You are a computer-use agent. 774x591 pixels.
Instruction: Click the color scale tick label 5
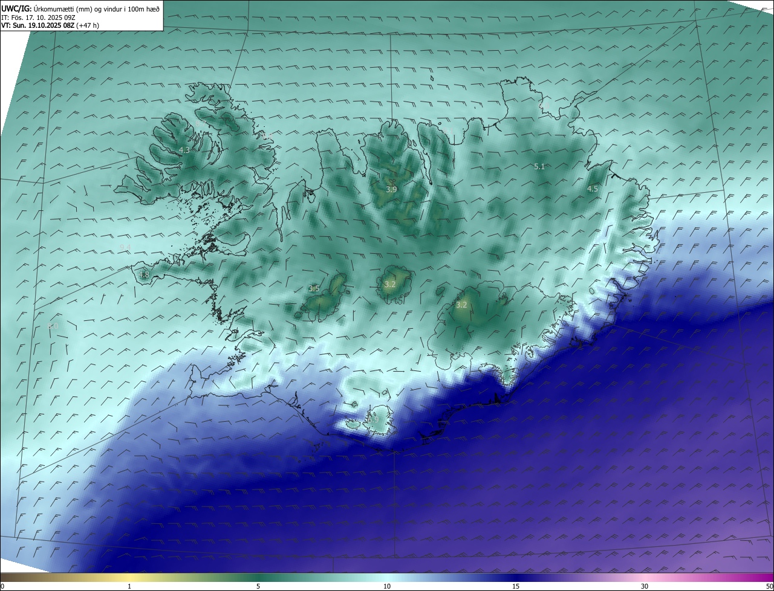pos(258,587)
